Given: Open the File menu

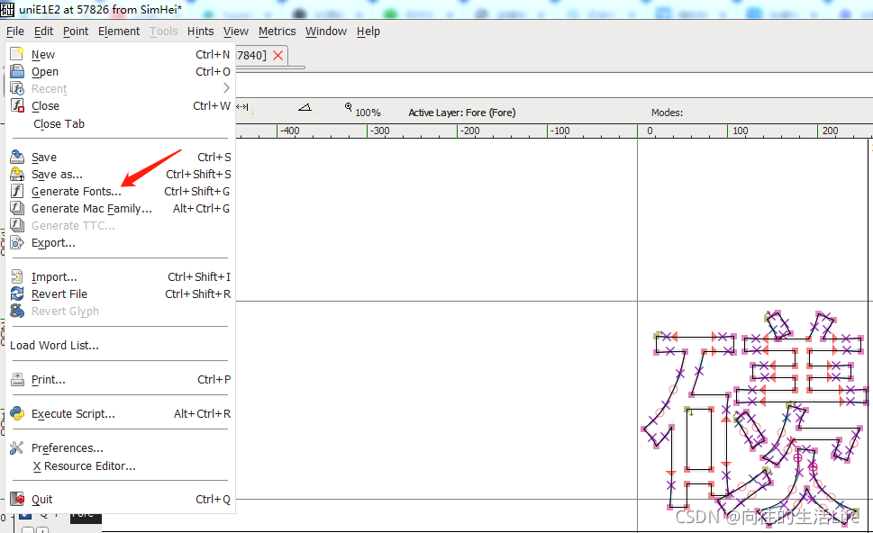Looking at the screenshot, I should pos(15,32).
